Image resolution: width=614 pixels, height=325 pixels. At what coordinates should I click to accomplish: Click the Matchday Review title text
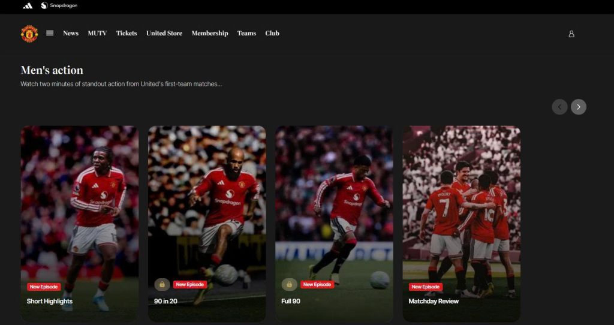point(434,301)
